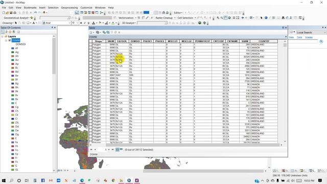Open Editor toolbar icon beside scale box
Screen dimensions: 327x184
pos(77,13)
